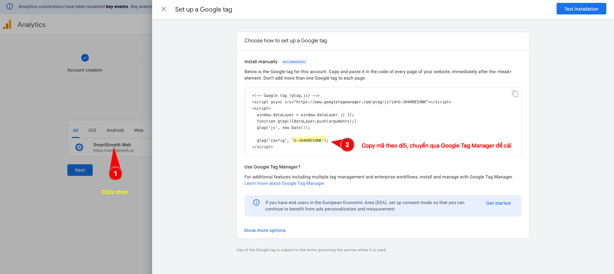Click the Google Analytics logo
Viewport: 614px width, 274px height.
tap(7, 25)
